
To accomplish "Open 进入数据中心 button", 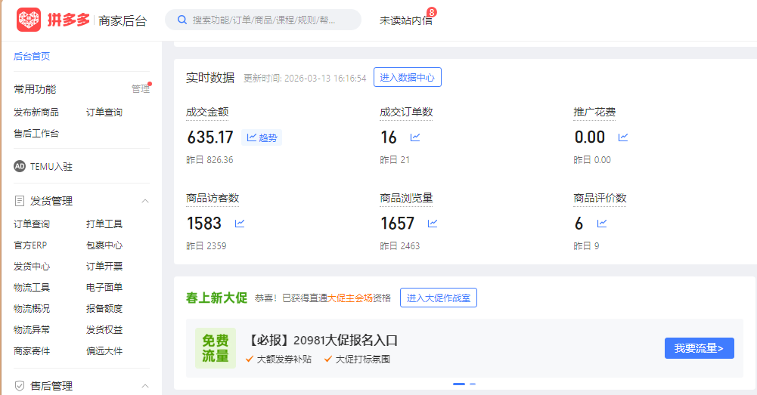I will point(407,77).
